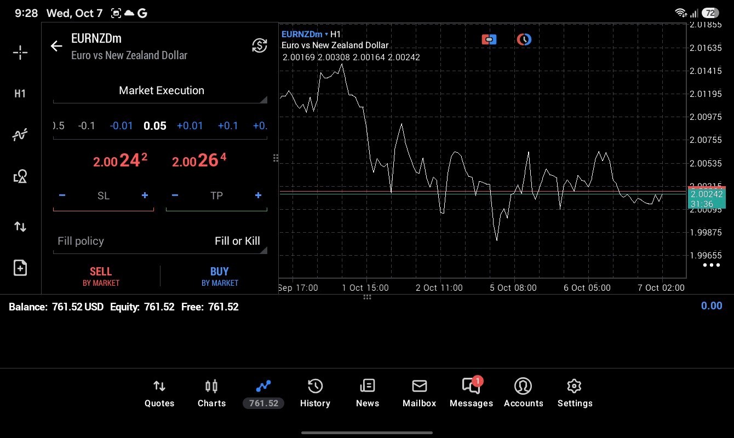Switch to the Charts tab

211,394
